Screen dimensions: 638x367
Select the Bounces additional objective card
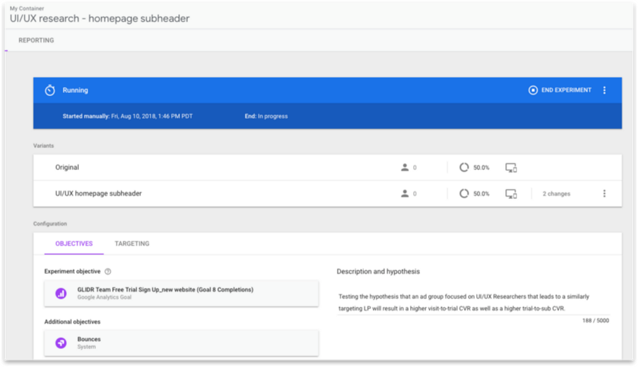click(181, 343)
